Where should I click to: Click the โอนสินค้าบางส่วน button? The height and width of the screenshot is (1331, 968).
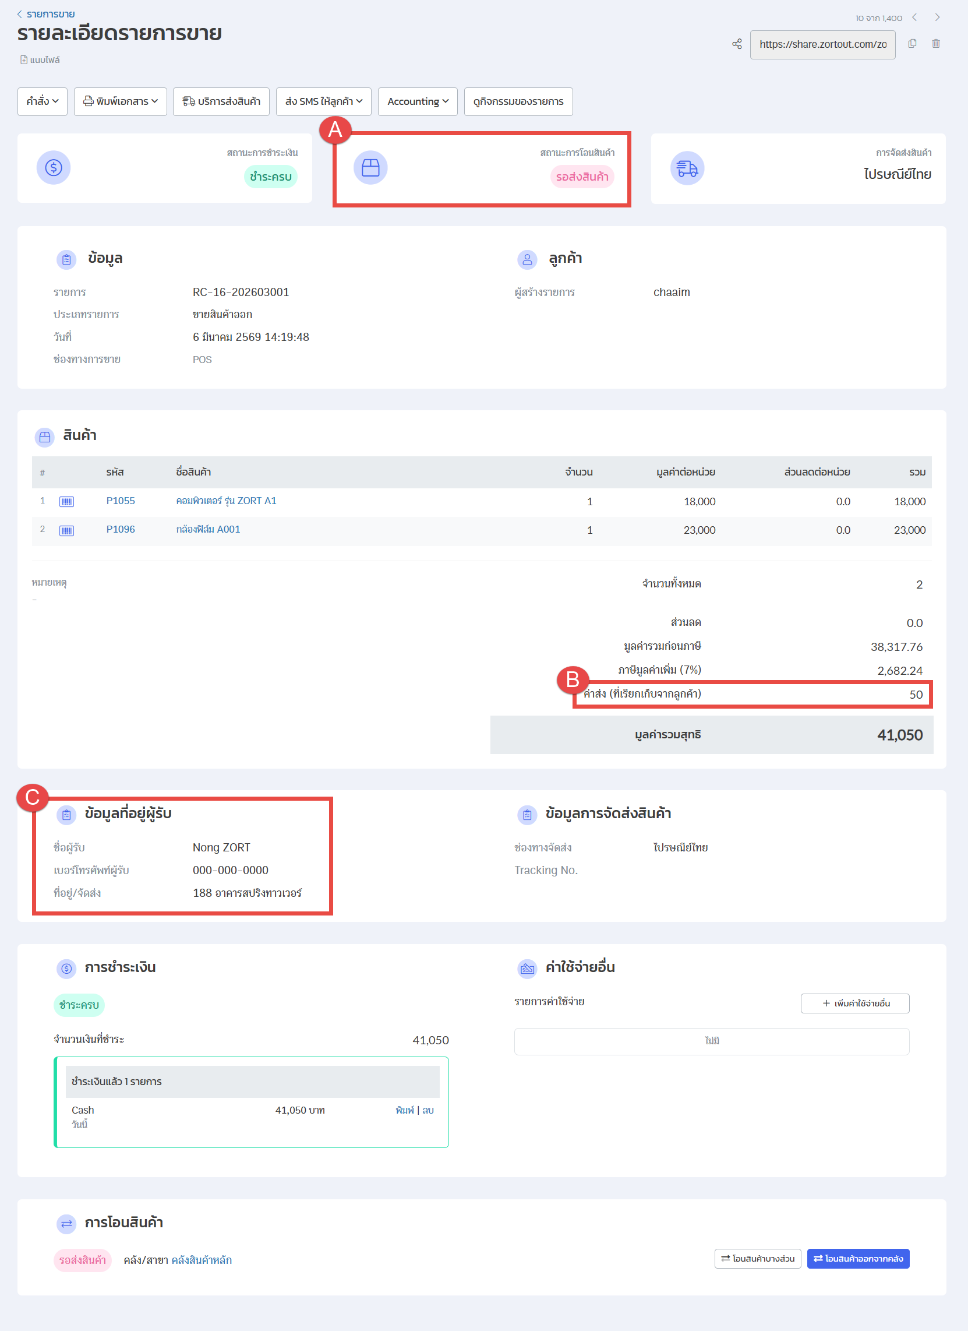[x=757, y=1258]
